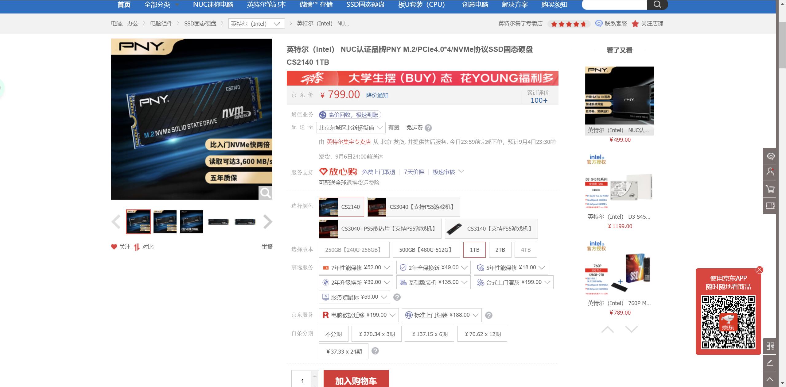Open the SSD固态硬盘 navigation menu item
786x387 pixels.
[x=365, y=5]
